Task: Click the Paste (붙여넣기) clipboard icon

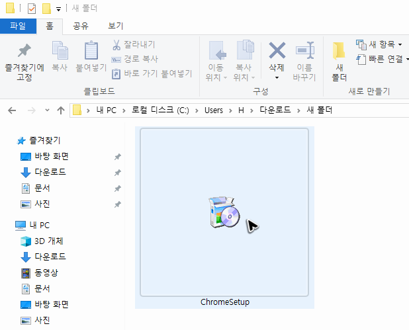Action: [x=91, y=50]
